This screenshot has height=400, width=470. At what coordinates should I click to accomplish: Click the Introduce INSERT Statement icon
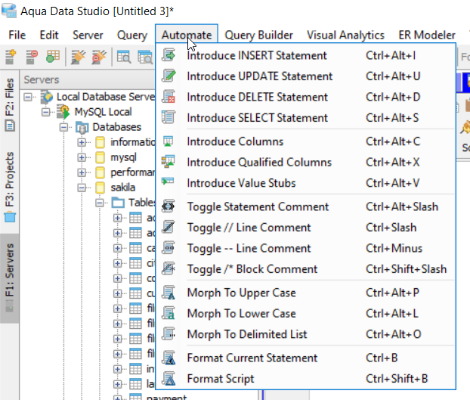click(x=170, y=56)
